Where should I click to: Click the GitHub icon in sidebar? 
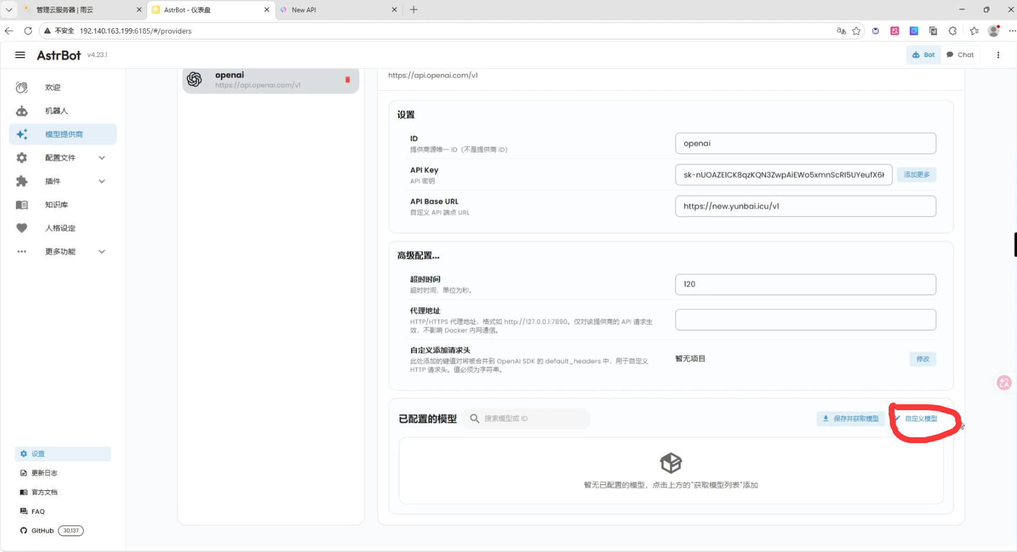24,531
